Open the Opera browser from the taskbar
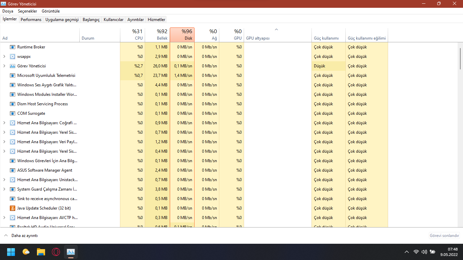The image size is (463, 260). (56, 252)
